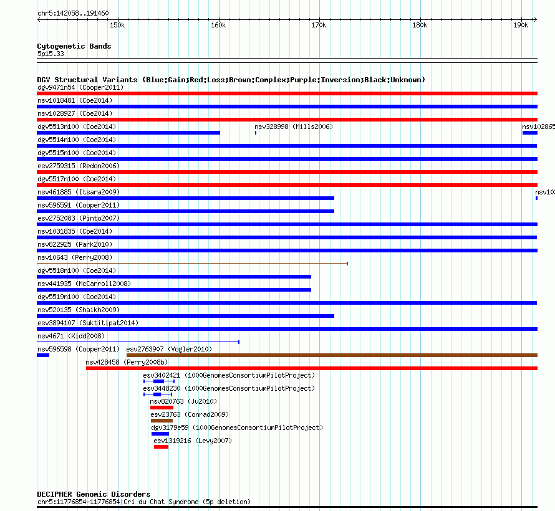The width and height of the screenshot is (555, 511).
Task: Select the red nsv428458 loss bar
Action: (312, 368)
